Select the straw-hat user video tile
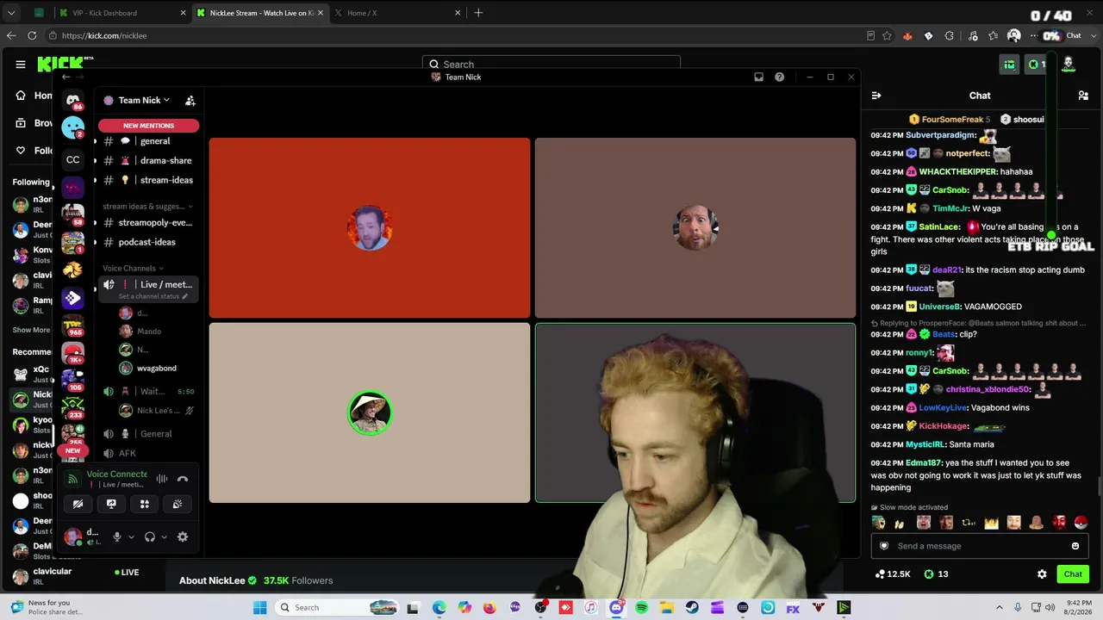Screen dimensions: 1103x620 (x=370, y=412)
